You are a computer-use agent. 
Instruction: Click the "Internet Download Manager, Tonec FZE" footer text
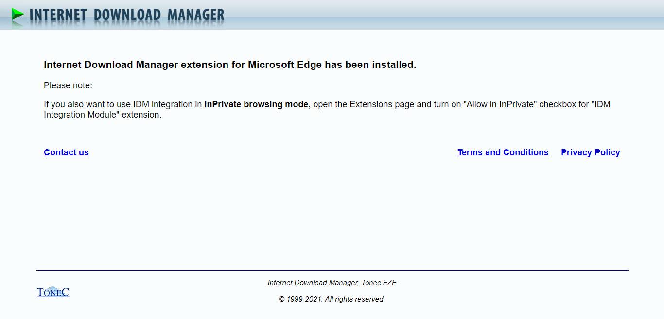click(x=332, y=283)
